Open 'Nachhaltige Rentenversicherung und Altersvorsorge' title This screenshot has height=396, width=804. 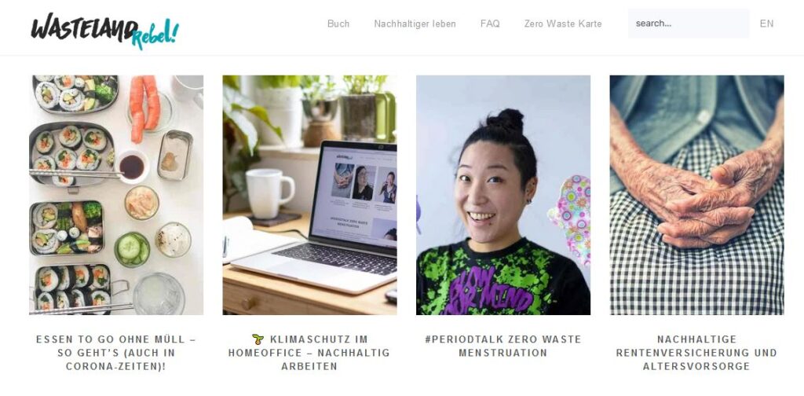697,353
